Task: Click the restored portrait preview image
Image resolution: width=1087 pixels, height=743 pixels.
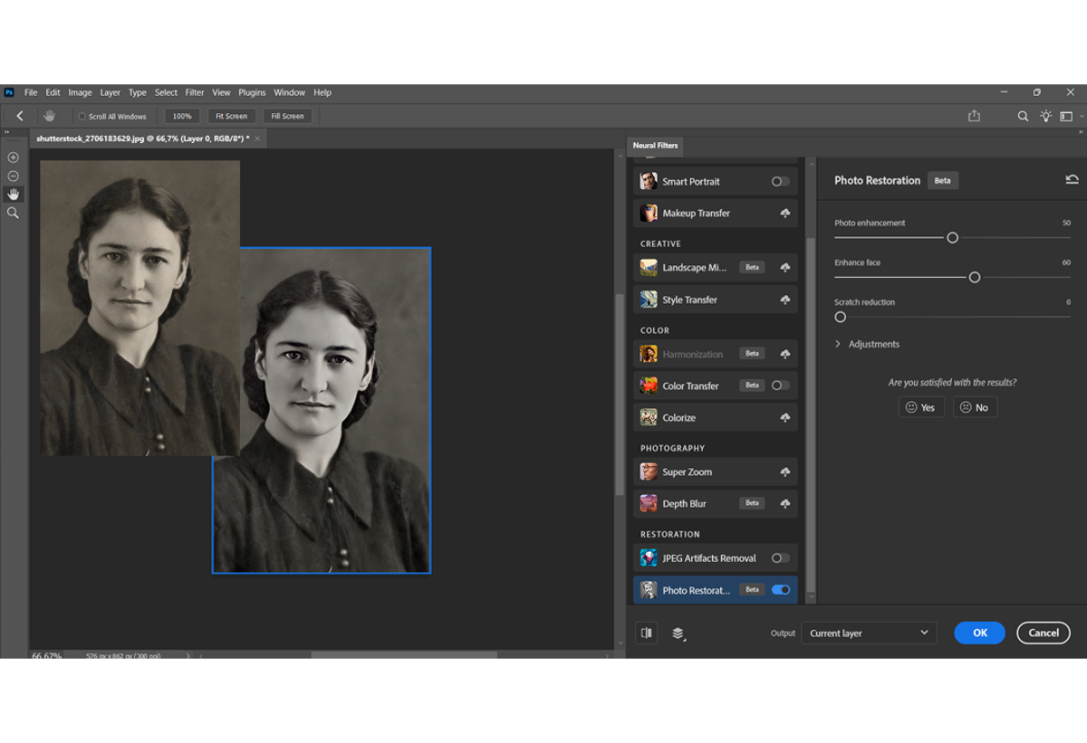Action: pos(322,410)
